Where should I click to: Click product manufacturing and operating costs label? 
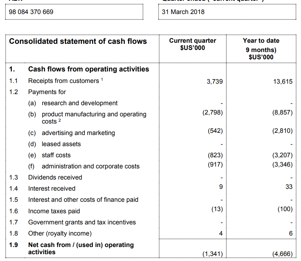(x=94, y=118)
